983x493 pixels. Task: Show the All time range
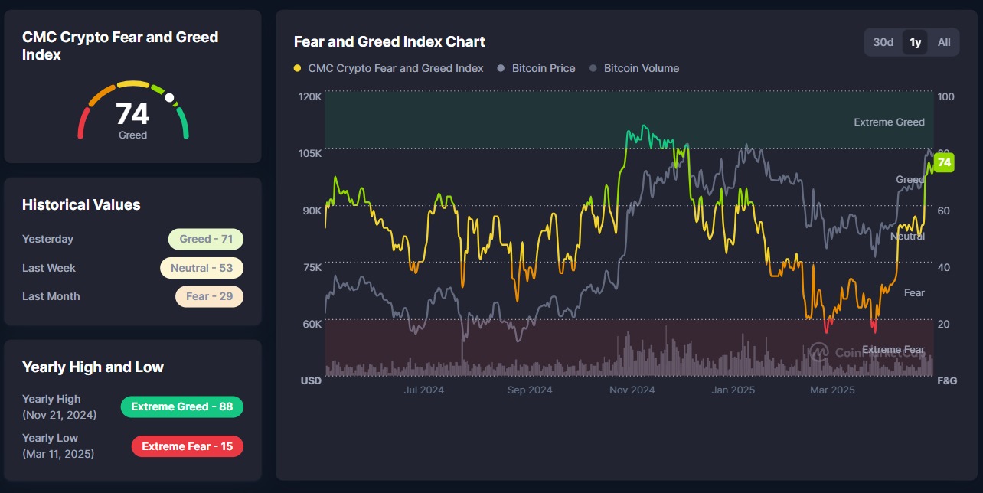point(944,42)
